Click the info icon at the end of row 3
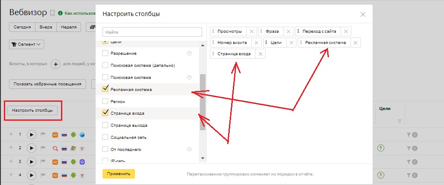Screen dimensions: 444x185 coord(415,162)
